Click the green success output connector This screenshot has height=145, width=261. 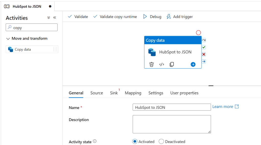pyautogui.click(x=204, y=47)
